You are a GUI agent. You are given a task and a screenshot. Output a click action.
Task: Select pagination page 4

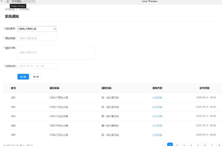pos(191,145)
